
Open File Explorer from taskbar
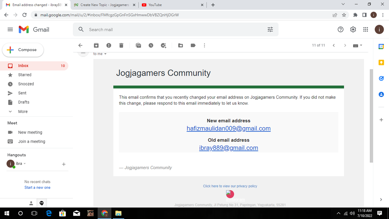pos(118,213)
